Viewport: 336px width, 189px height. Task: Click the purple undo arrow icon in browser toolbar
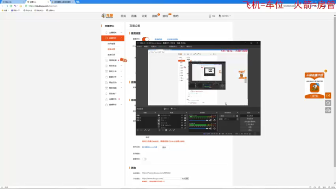coord(15,6)
